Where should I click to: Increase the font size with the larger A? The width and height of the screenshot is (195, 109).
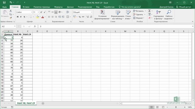(41, 12)
